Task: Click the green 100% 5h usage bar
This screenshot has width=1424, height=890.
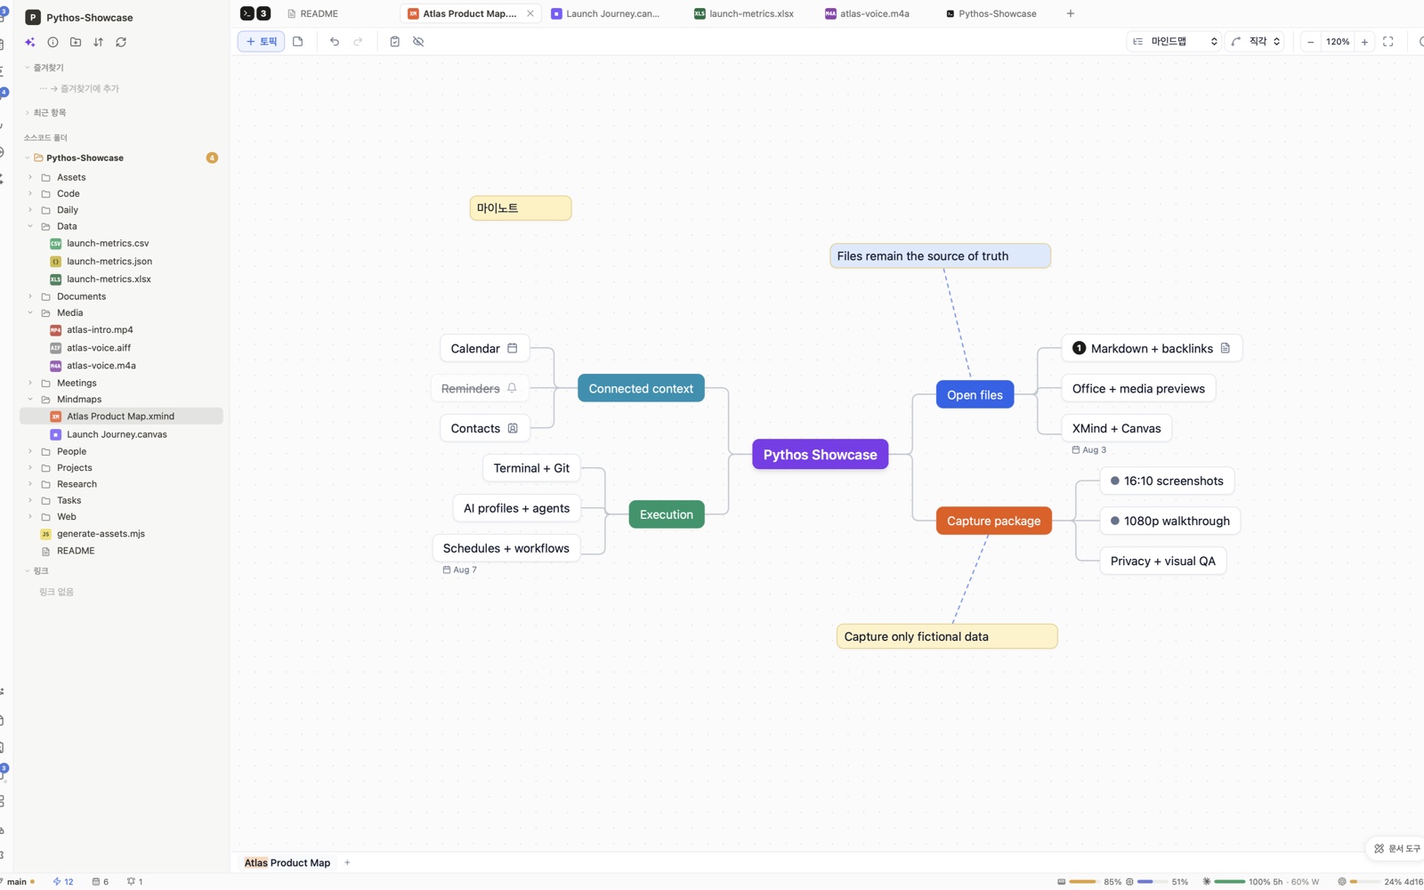Action: [1229, 882]
